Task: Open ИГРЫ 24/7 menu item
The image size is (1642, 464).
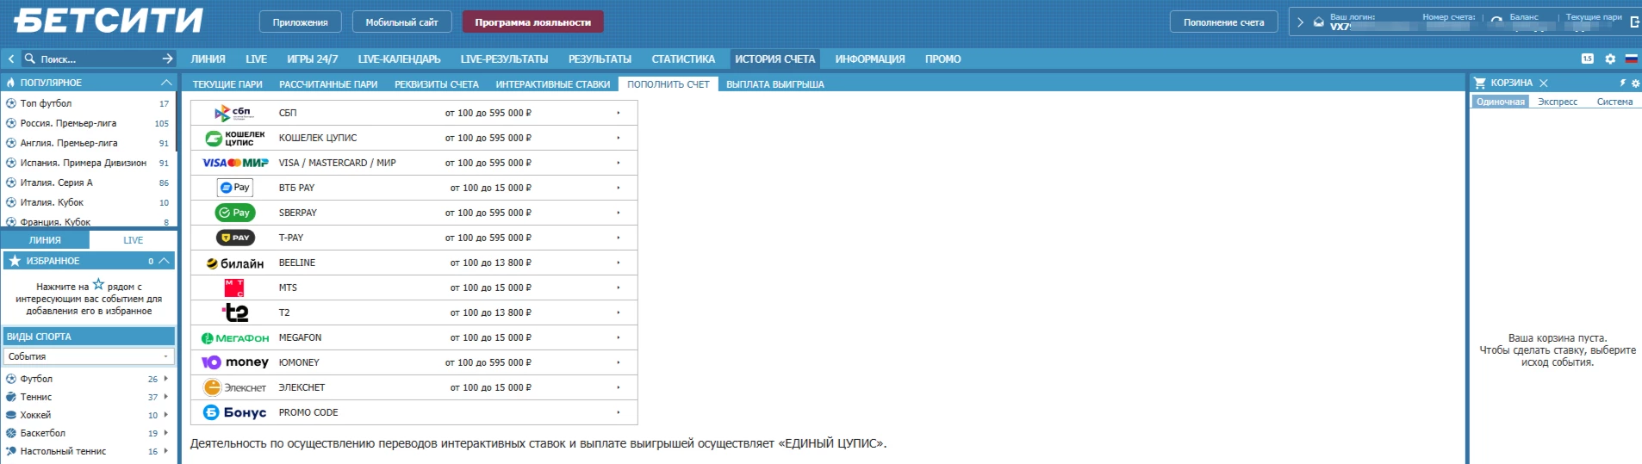Action: point(312,59)
